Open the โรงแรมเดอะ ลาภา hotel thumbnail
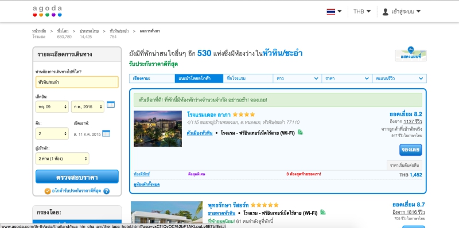This screenshot has height=228, width=459. coord(158,129)
